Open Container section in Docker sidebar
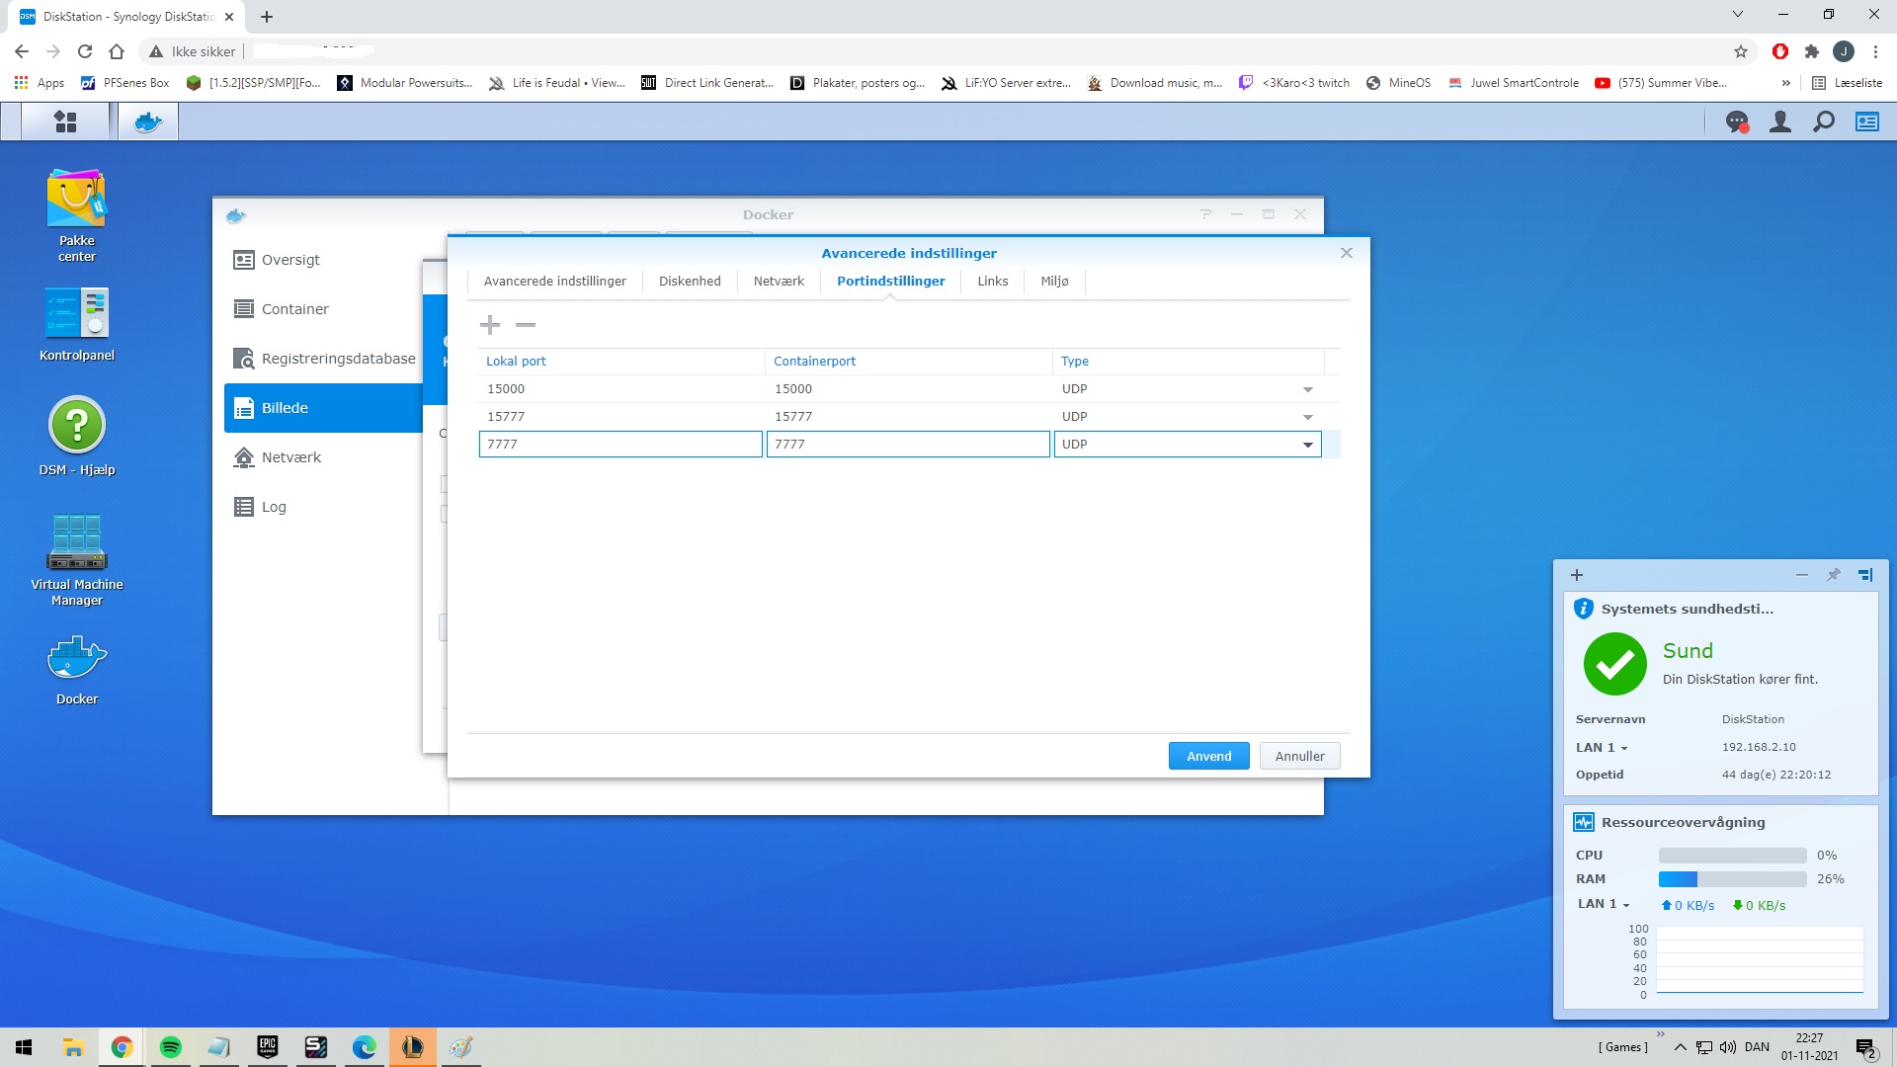 [x=293, y=308]
